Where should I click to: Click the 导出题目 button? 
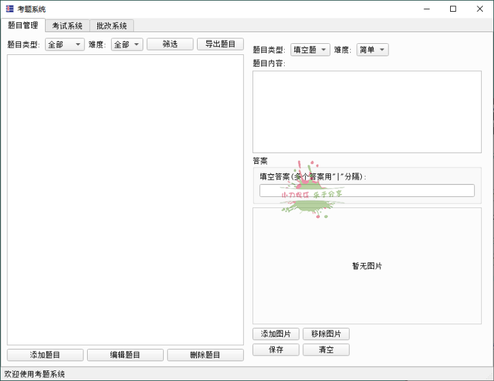click(x=220, y=44)
